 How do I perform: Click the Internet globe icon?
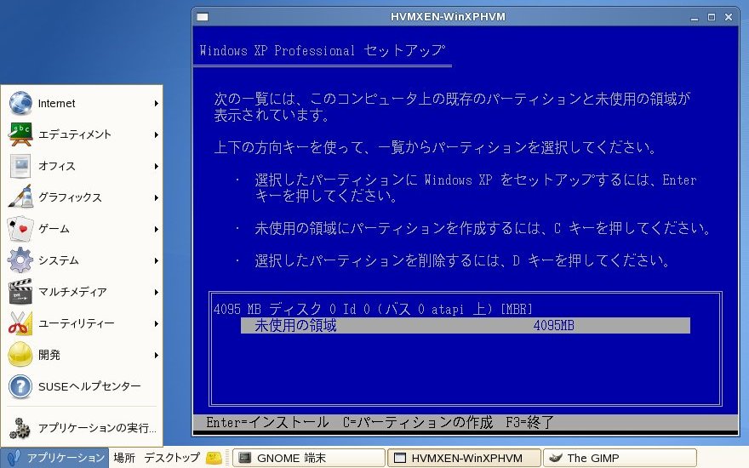[x=20, y=103]
